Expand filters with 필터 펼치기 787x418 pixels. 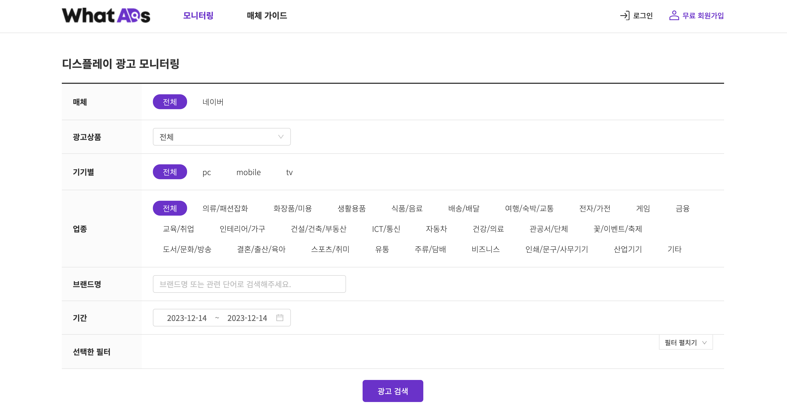point(685,342)
